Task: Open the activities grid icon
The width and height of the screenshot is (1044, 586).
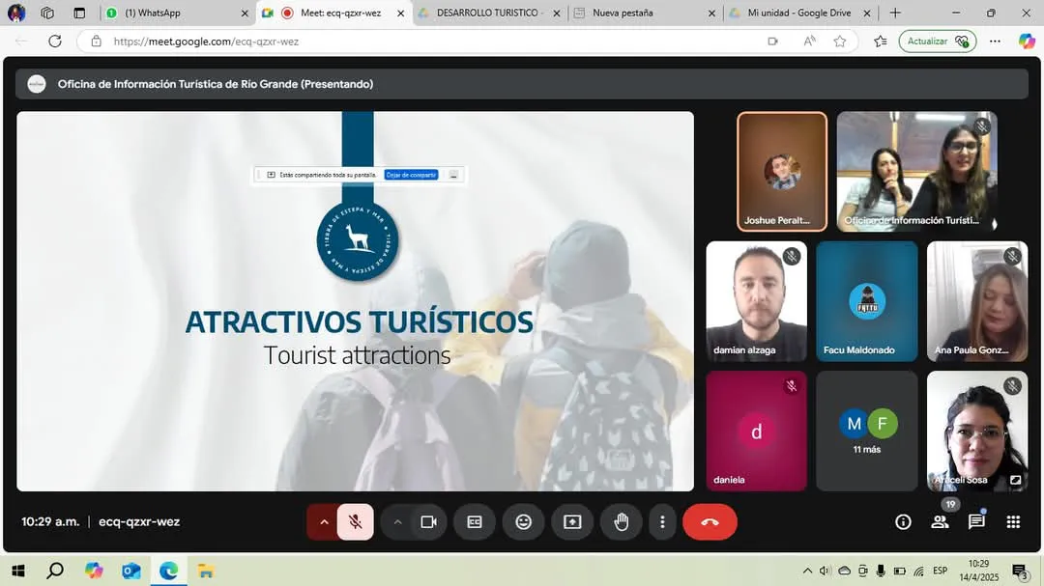Action: tap(1013, 522)
